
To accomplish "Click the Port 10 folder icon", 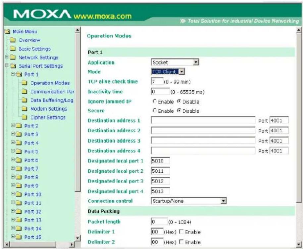I will click(19, 194).
